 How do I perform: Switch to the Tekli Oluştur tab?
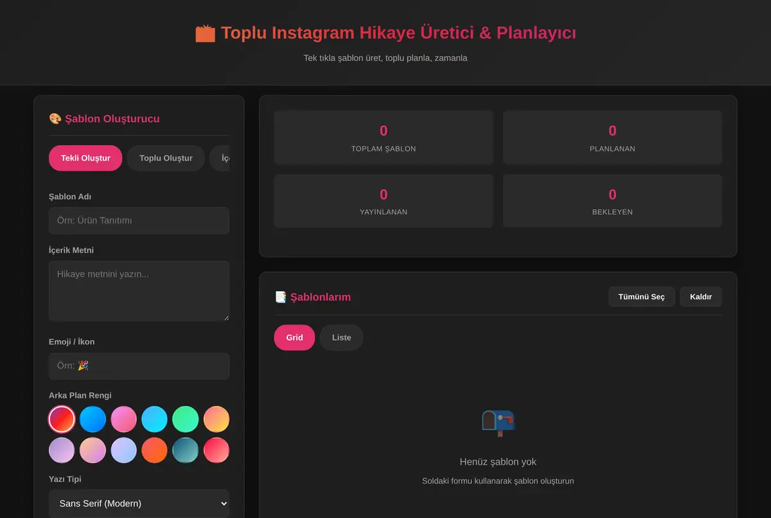[85, 158]
